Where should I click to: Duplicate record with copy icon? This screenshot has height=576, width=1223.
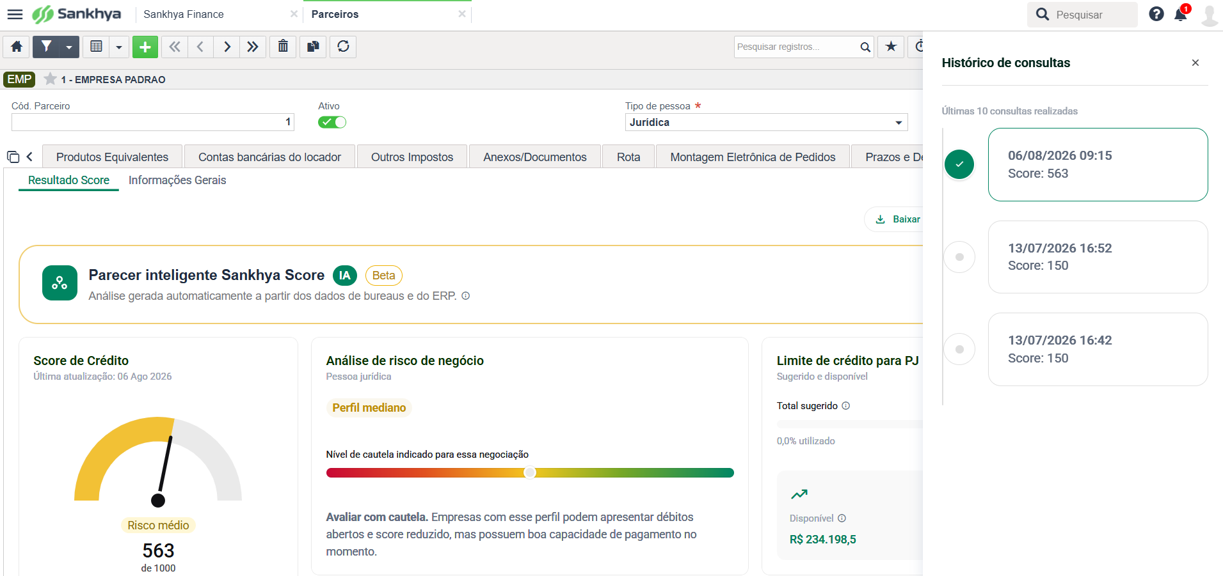(313, 47)
